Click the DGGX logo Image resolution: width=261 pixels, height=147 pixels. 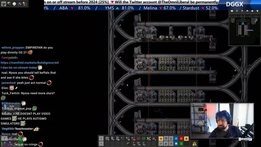(x=234, y=4)
